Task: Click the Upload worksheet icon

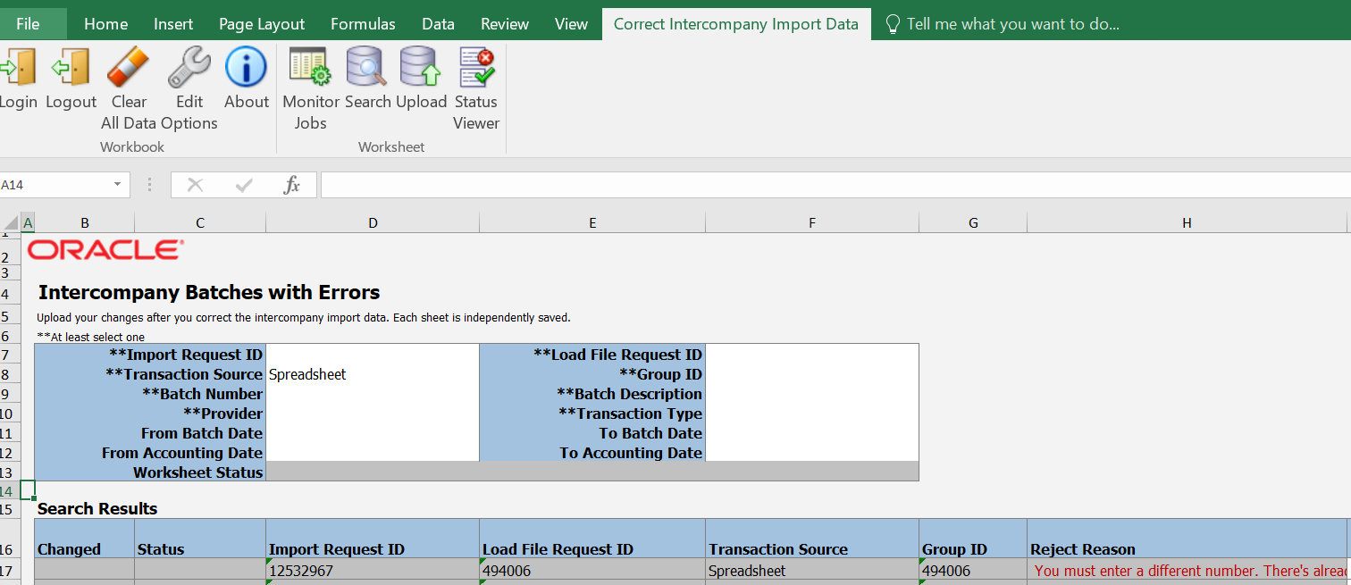Action: [x=421, y=67]
